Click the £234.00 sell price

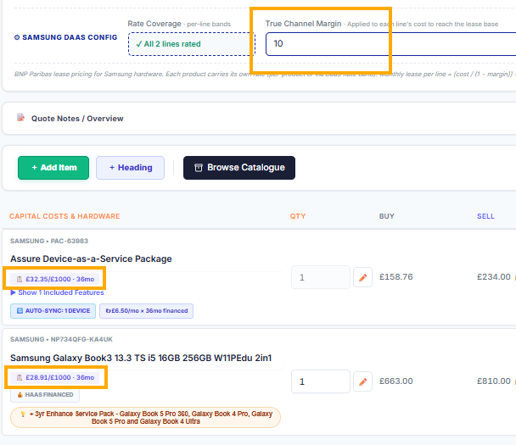click(494, 277)
